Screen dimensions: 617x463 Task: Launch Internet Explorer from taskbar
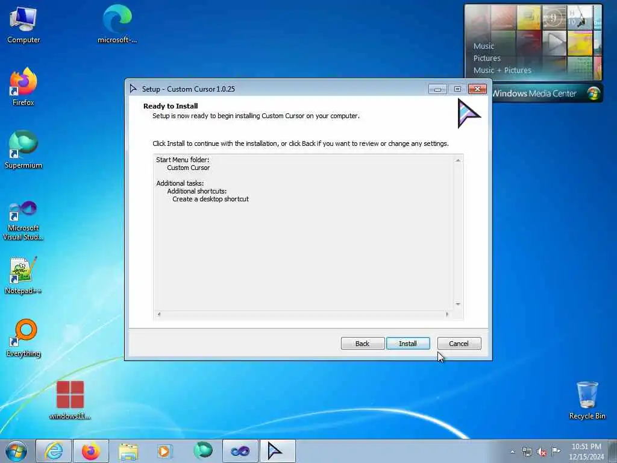tap(54, 451)
